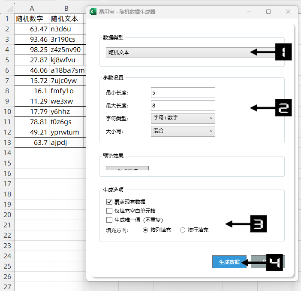Uncheck the 覆盖现有数据 checkbox
This screenshot has height=291, width=301.
[109, 202]
